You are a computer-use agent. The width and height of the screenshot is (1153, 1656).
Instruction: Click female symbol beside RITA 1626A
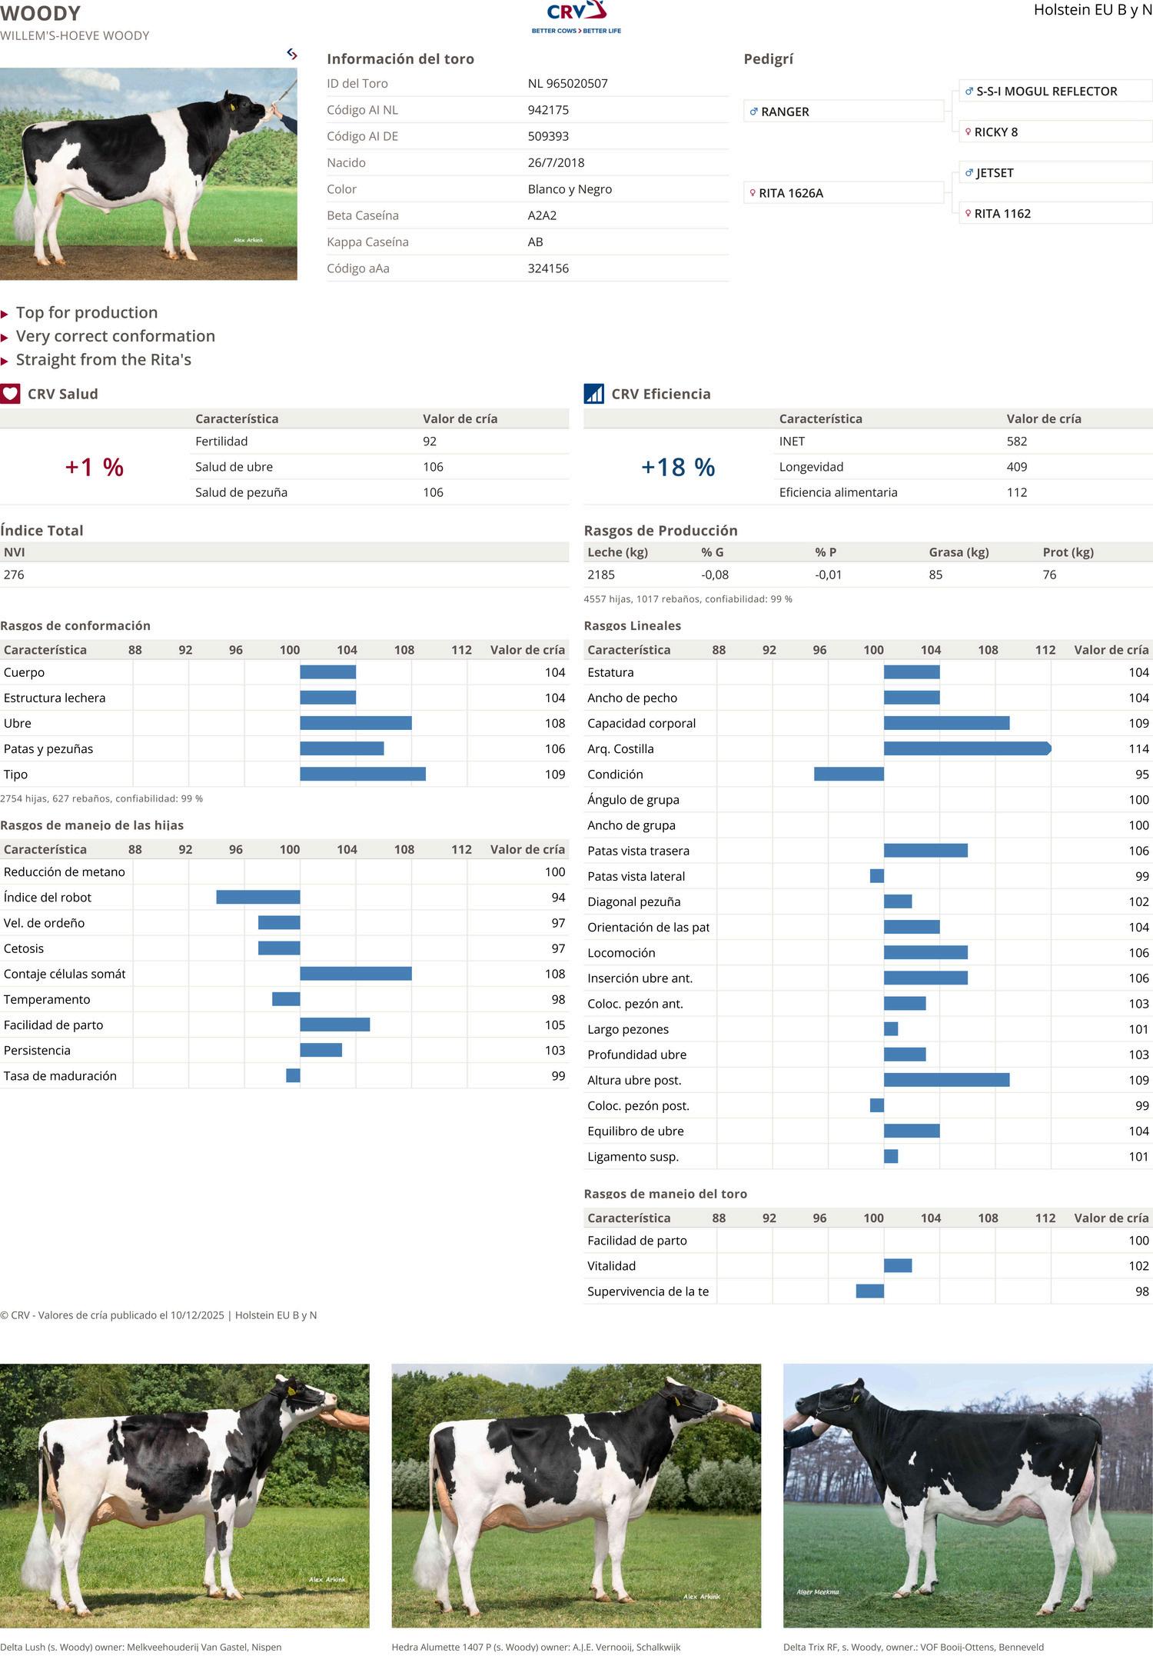753,193
